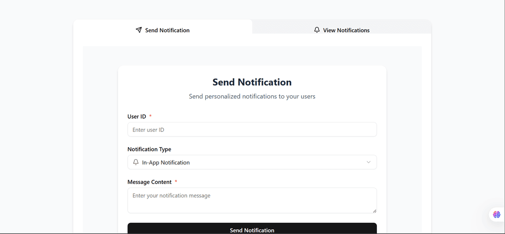Screen dimensions: 505x234
Task: Click the black Send Notification button
Action: point(252,228)
